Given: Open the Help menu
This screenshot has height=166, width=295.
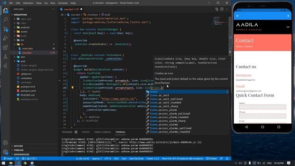Looking at the screenshot, I should (x=73, y=3).
